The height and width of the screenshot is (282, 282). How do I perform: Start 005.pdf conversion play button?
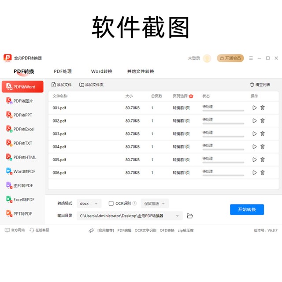254,160
